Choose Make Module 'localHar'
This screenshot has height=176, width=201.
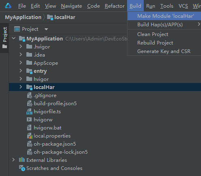(x=164, y=16)
